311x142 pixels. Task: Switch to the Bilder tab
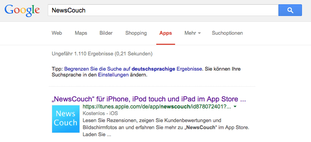coord(106,33)
